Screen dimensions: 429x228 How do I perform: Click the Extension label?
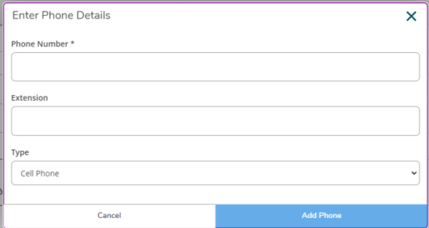[29, 98]
